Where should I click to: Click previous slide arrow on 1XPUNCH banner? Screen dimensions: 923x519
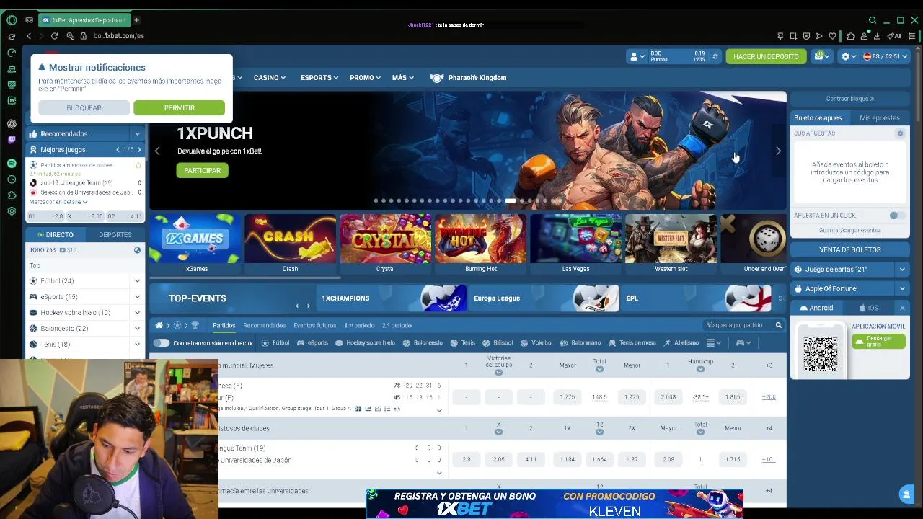[157, 151]
